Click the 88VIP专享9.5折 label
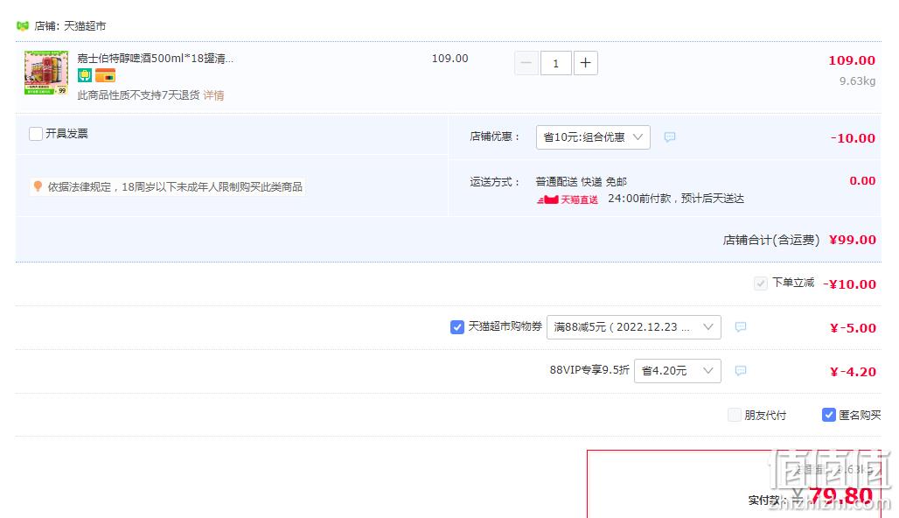Viewport: 899px width, 518px height. pyautogui.click(x=589, y=370)
